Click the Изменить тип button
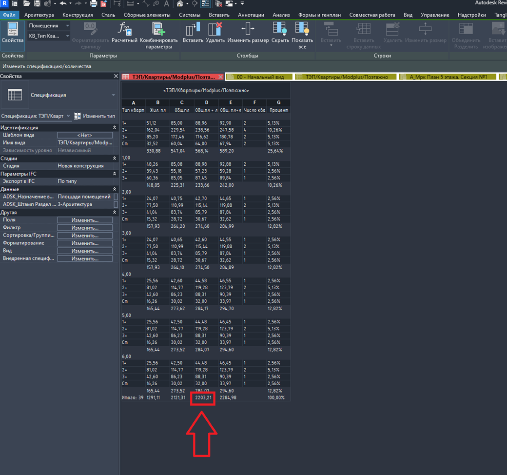This screenshot has width=507, height=475. 95,116
